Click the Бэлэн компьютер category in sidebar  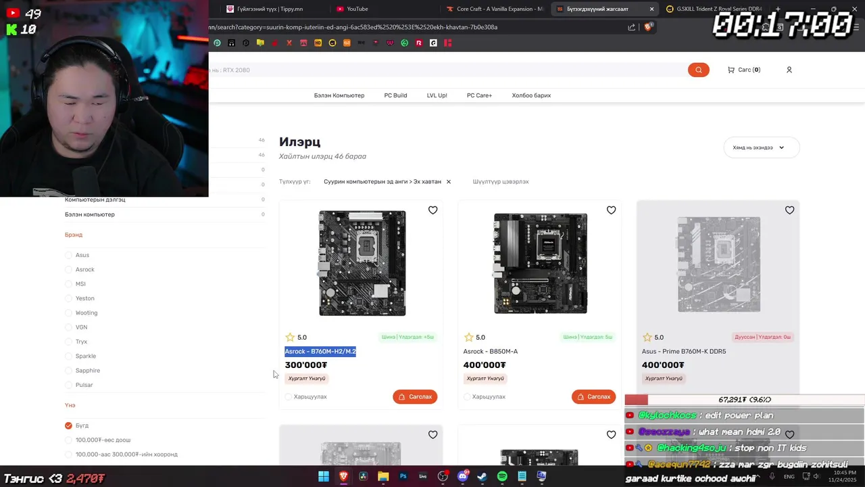[x=90, y=214]
